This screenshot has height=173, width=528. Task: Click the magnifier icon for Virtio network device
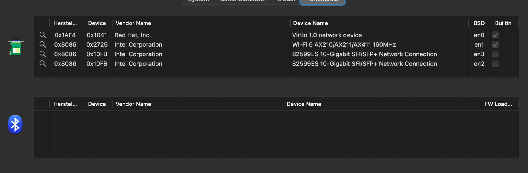tap(43, 35)
